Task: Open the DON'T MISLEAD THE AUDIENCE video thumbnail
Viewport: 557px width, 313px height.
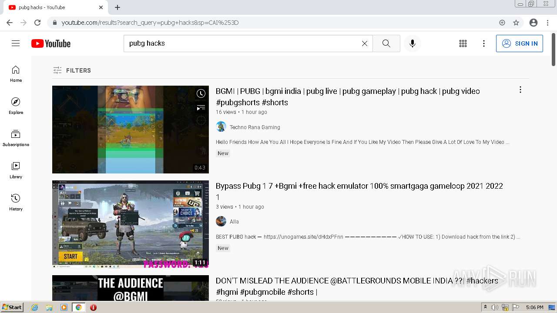Action: (131, 288)
